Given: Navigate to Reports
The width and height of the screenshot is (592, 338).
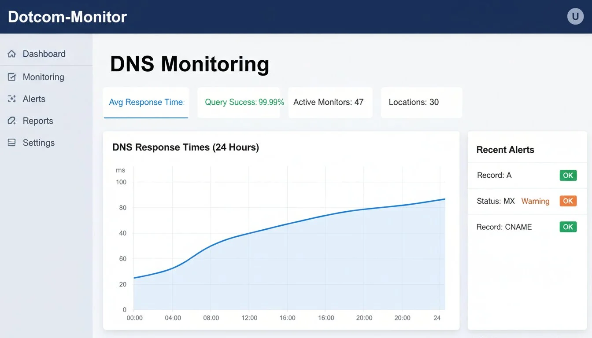Looking at the screenshot, I should (x=38, y=121).
